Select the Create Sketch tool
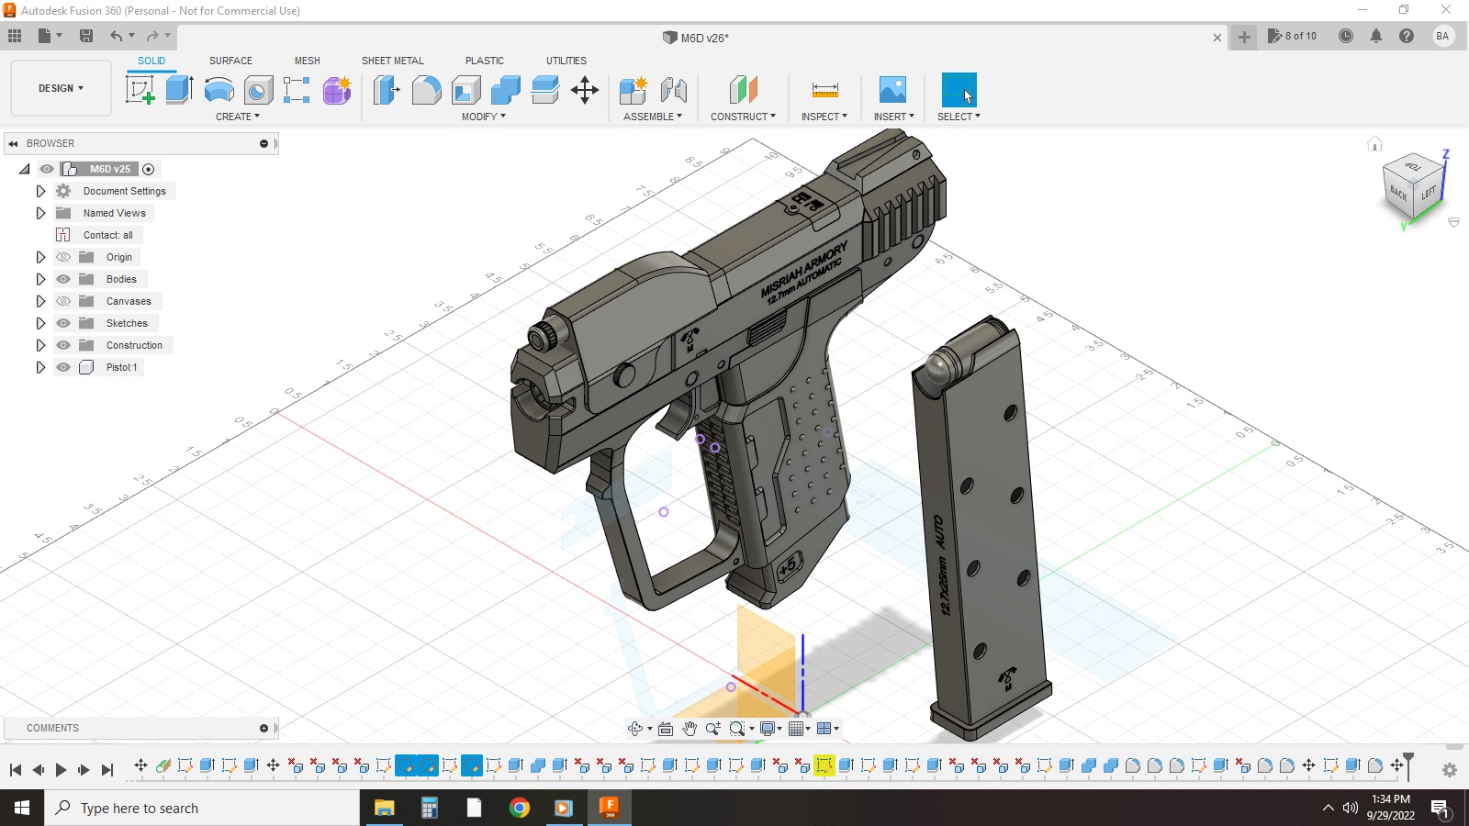Image resolution: width=1469 pixels, height=826 pixels. tap(140, 90)
